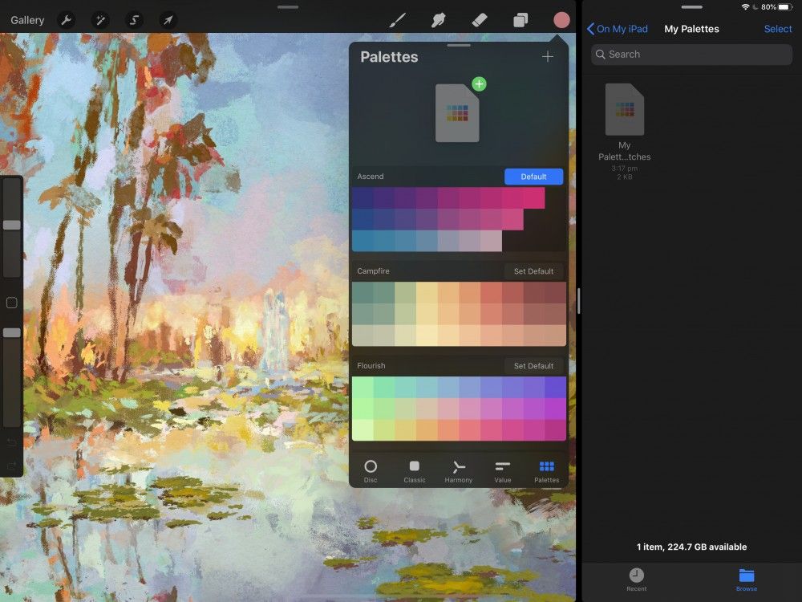802x602 pixels.
Task: Set Flourish as the default palette
Action: 533,365
